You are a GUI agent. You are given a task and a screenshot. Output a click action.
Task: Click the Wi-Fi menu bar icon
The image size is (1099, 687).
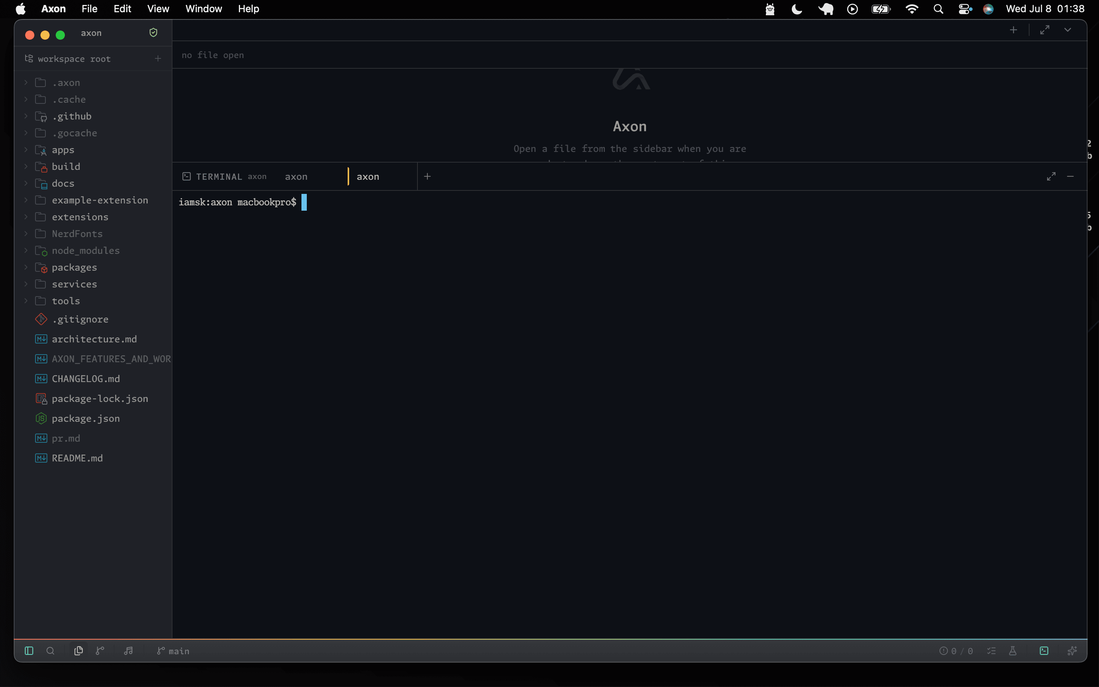click(911, 9)
